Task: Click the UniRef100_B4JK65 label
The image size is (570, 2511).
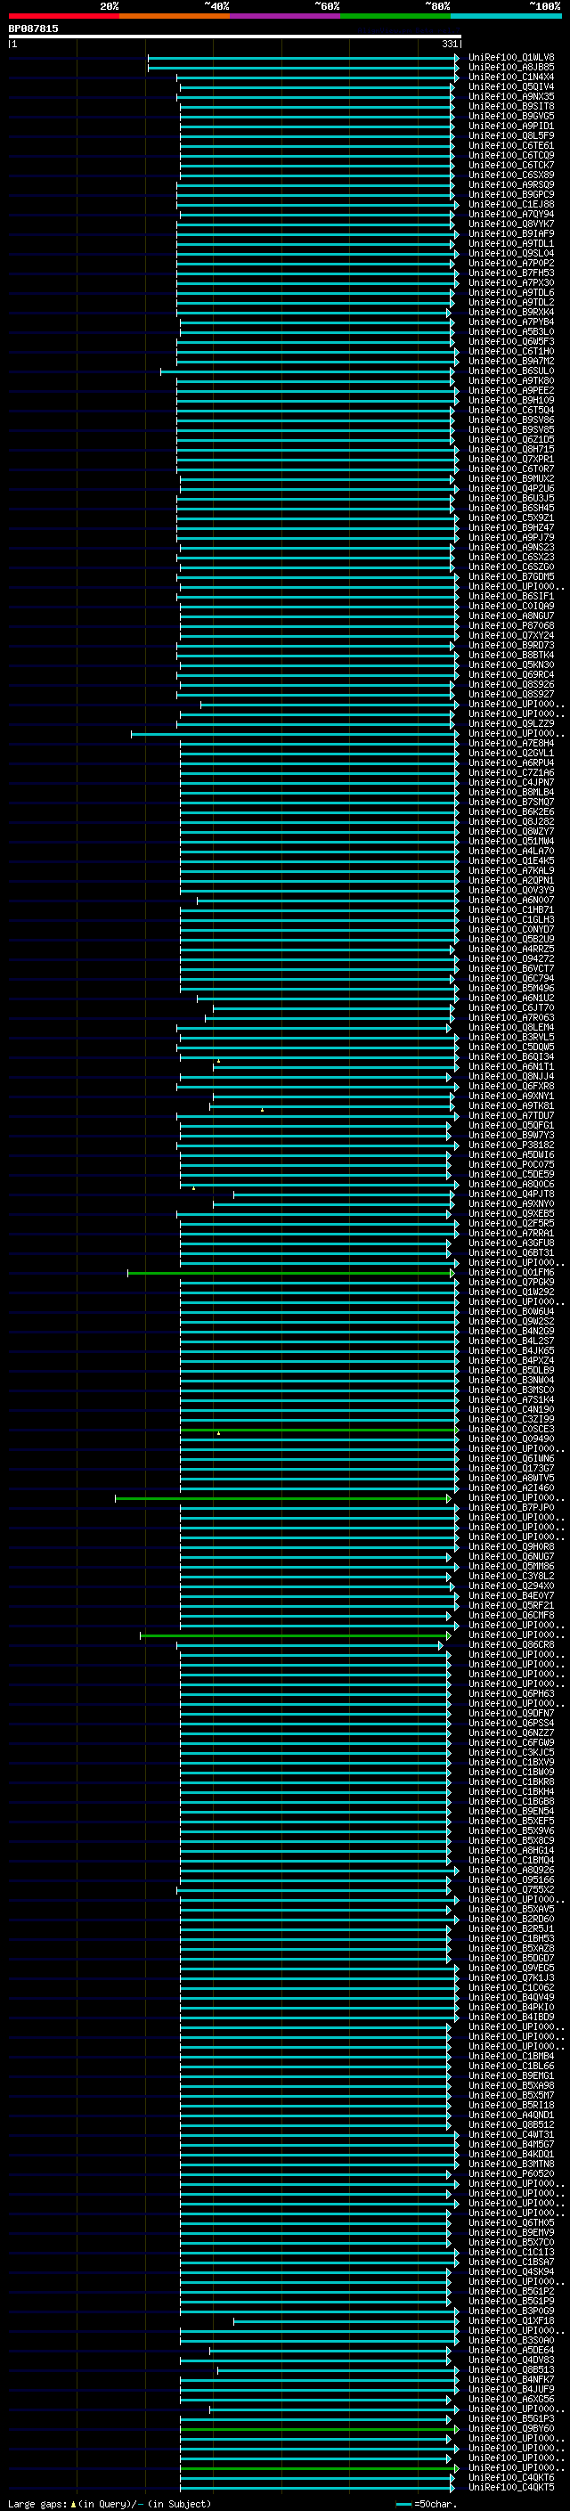Action: click(x=510, y=1350)
